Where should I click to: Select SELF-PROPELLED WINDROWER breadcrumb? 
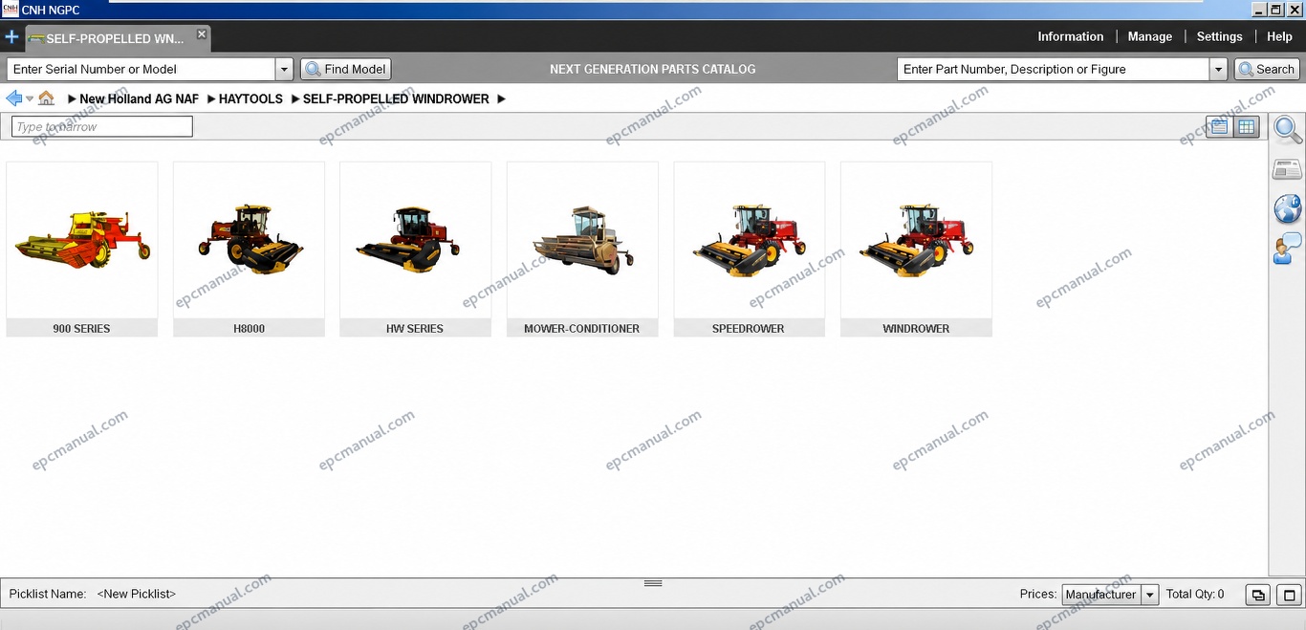coord(396,98)
